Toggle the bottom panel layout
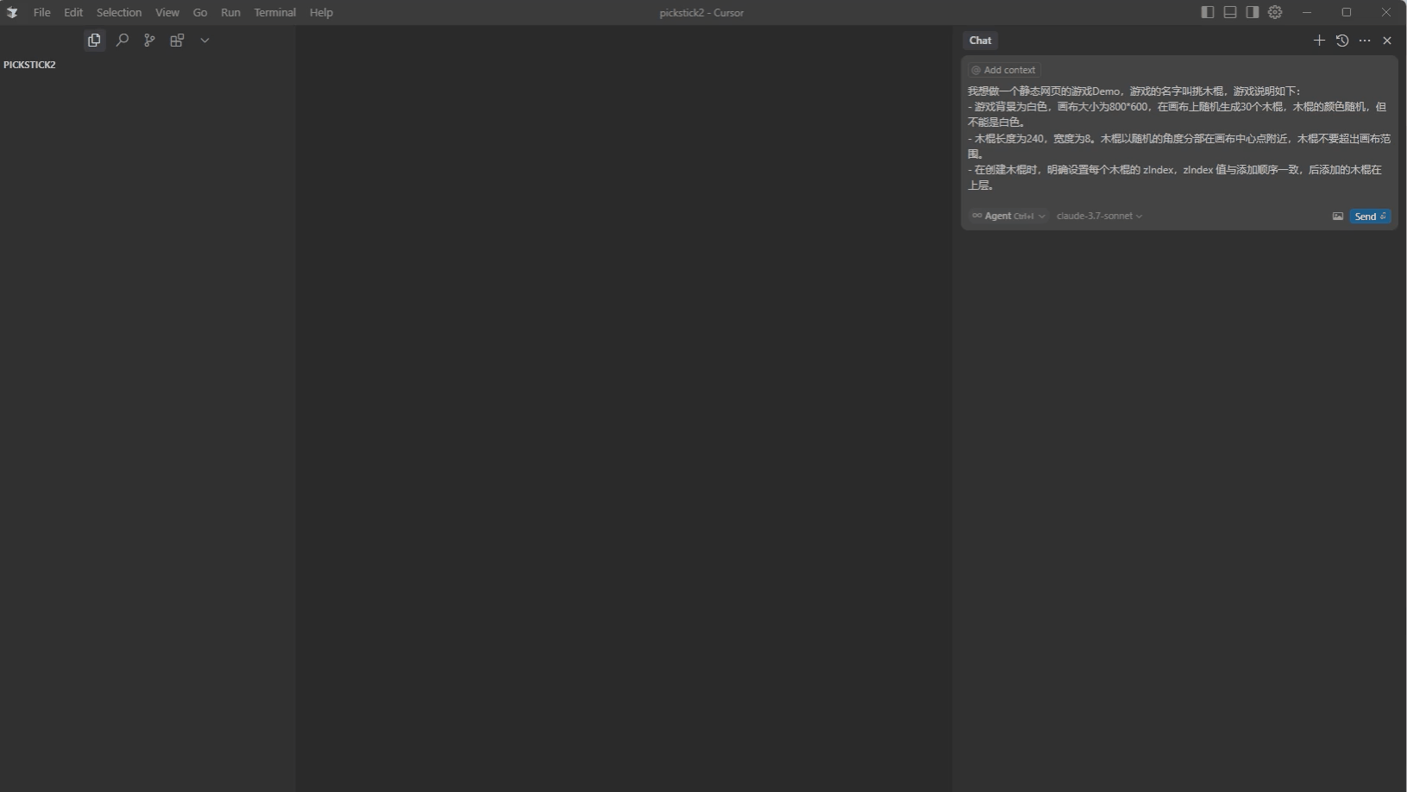Screen dimensions: 1407x792 pyautogui.click(x=1230, y=12)
